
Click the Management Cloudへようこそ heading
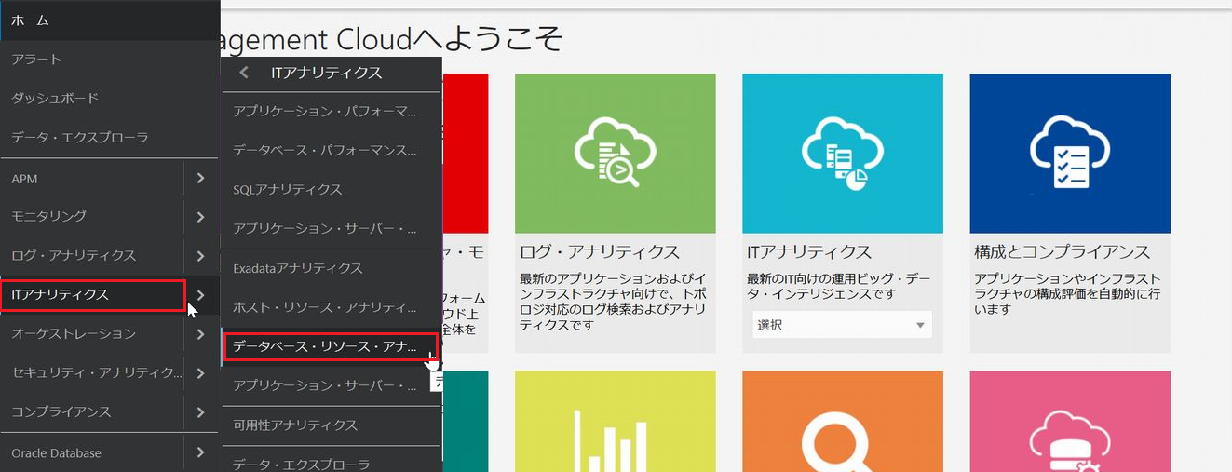click(392, 38)
